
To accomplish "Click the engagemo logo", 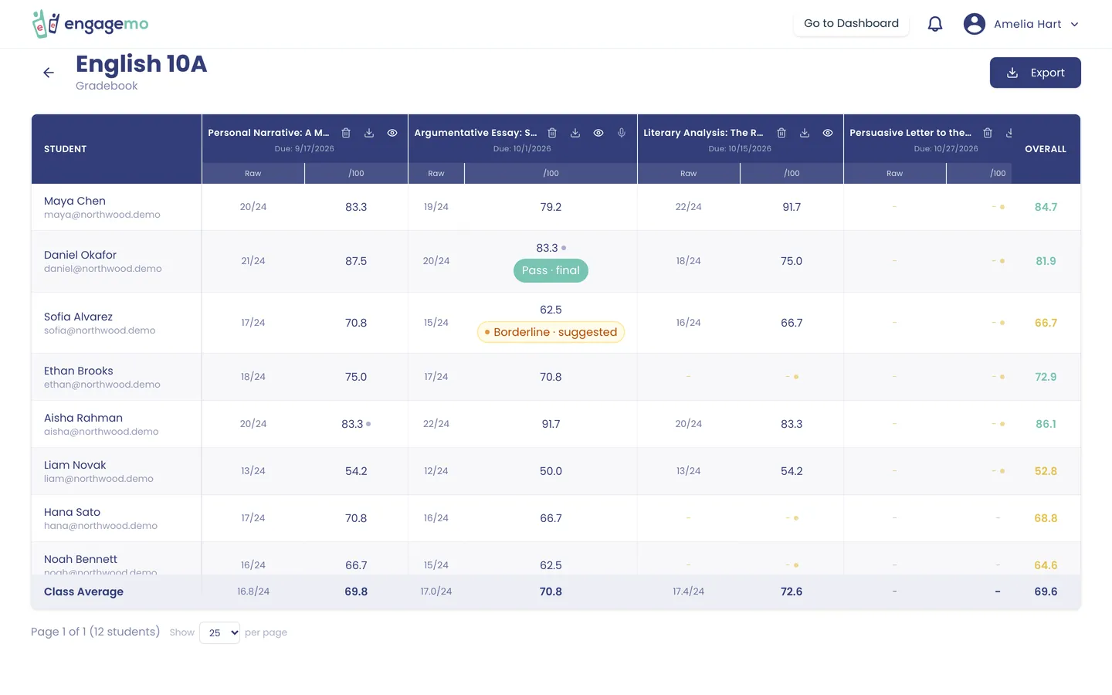I will pos(90,24).
